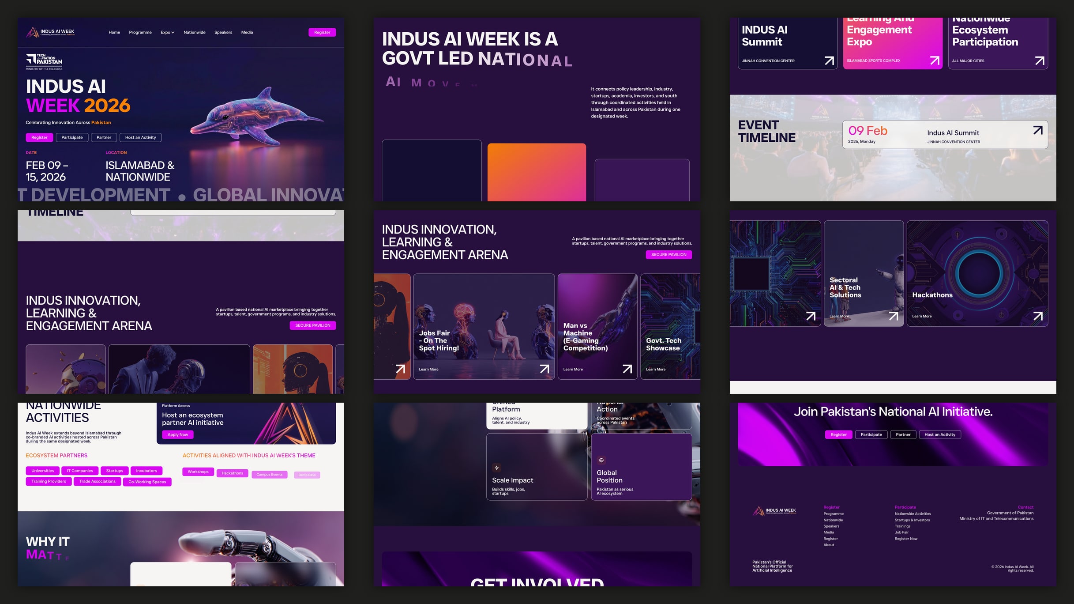Image resolution: width=1074 pixels, height=604 pixels.
Task: Click the Indus AI Week logo in header
Action: (50, 32)
